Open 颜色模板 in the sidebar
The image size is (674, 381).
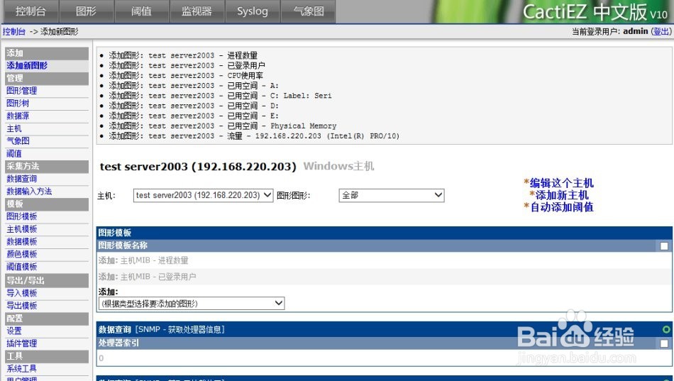point(21,254)
